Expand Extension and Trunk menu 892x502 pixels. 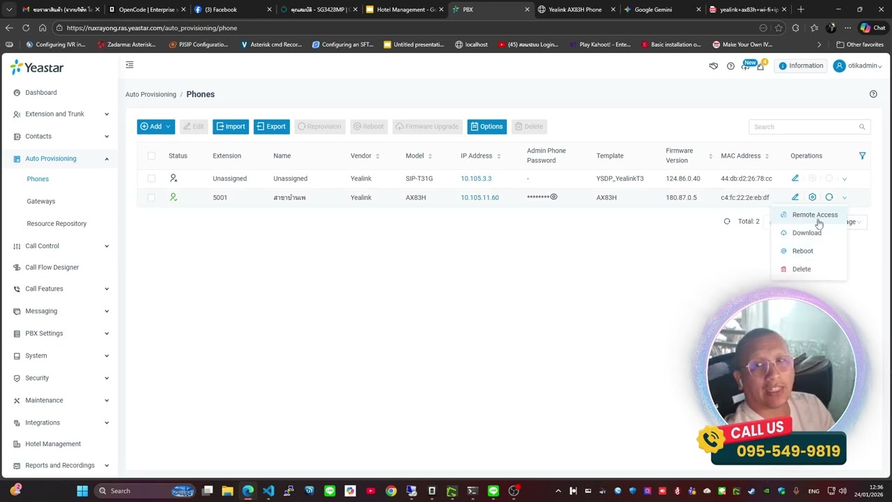tap(61, 114)
